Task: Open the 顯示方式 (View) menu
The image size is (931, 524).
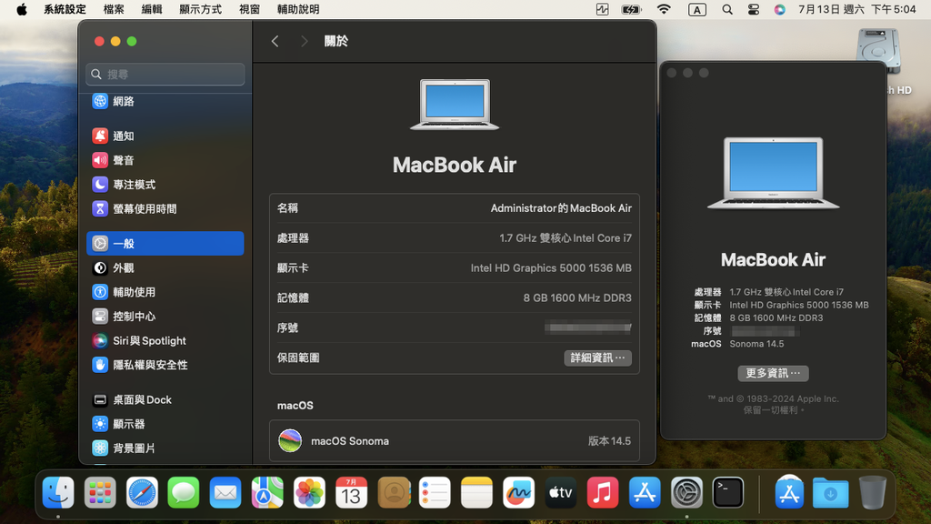Action: [200, 9]
